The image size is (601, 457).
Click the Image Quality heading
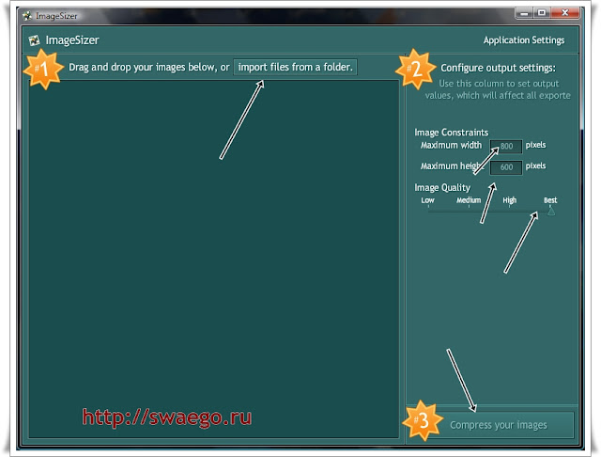coord(442,188)
